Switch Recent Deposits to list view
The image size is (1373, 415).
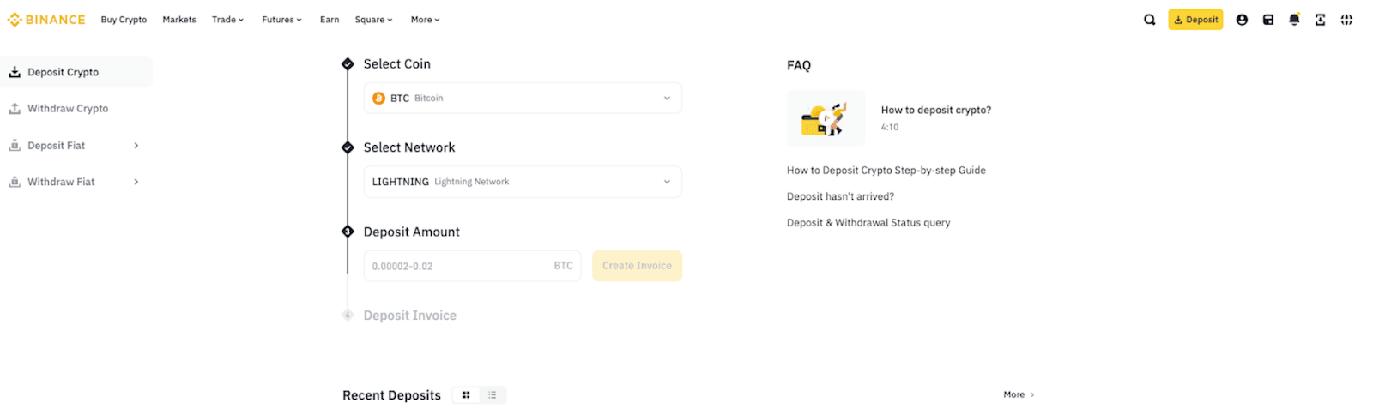[493, 395]
